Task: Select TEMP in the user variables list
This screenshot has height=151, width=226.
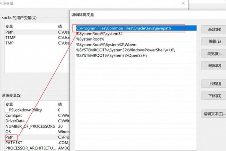Action: point(37,38)
